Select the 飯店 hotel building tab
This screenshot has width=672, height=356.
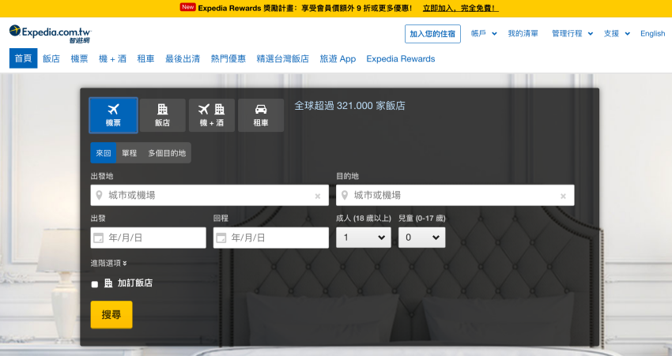point(162,115)
